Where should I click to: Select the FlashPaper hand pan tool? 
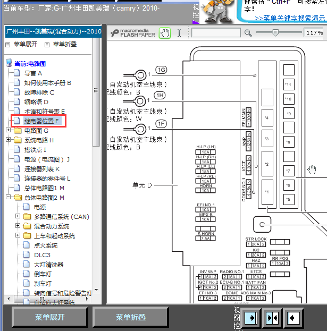pyautogui.click(x=165, y=33)
